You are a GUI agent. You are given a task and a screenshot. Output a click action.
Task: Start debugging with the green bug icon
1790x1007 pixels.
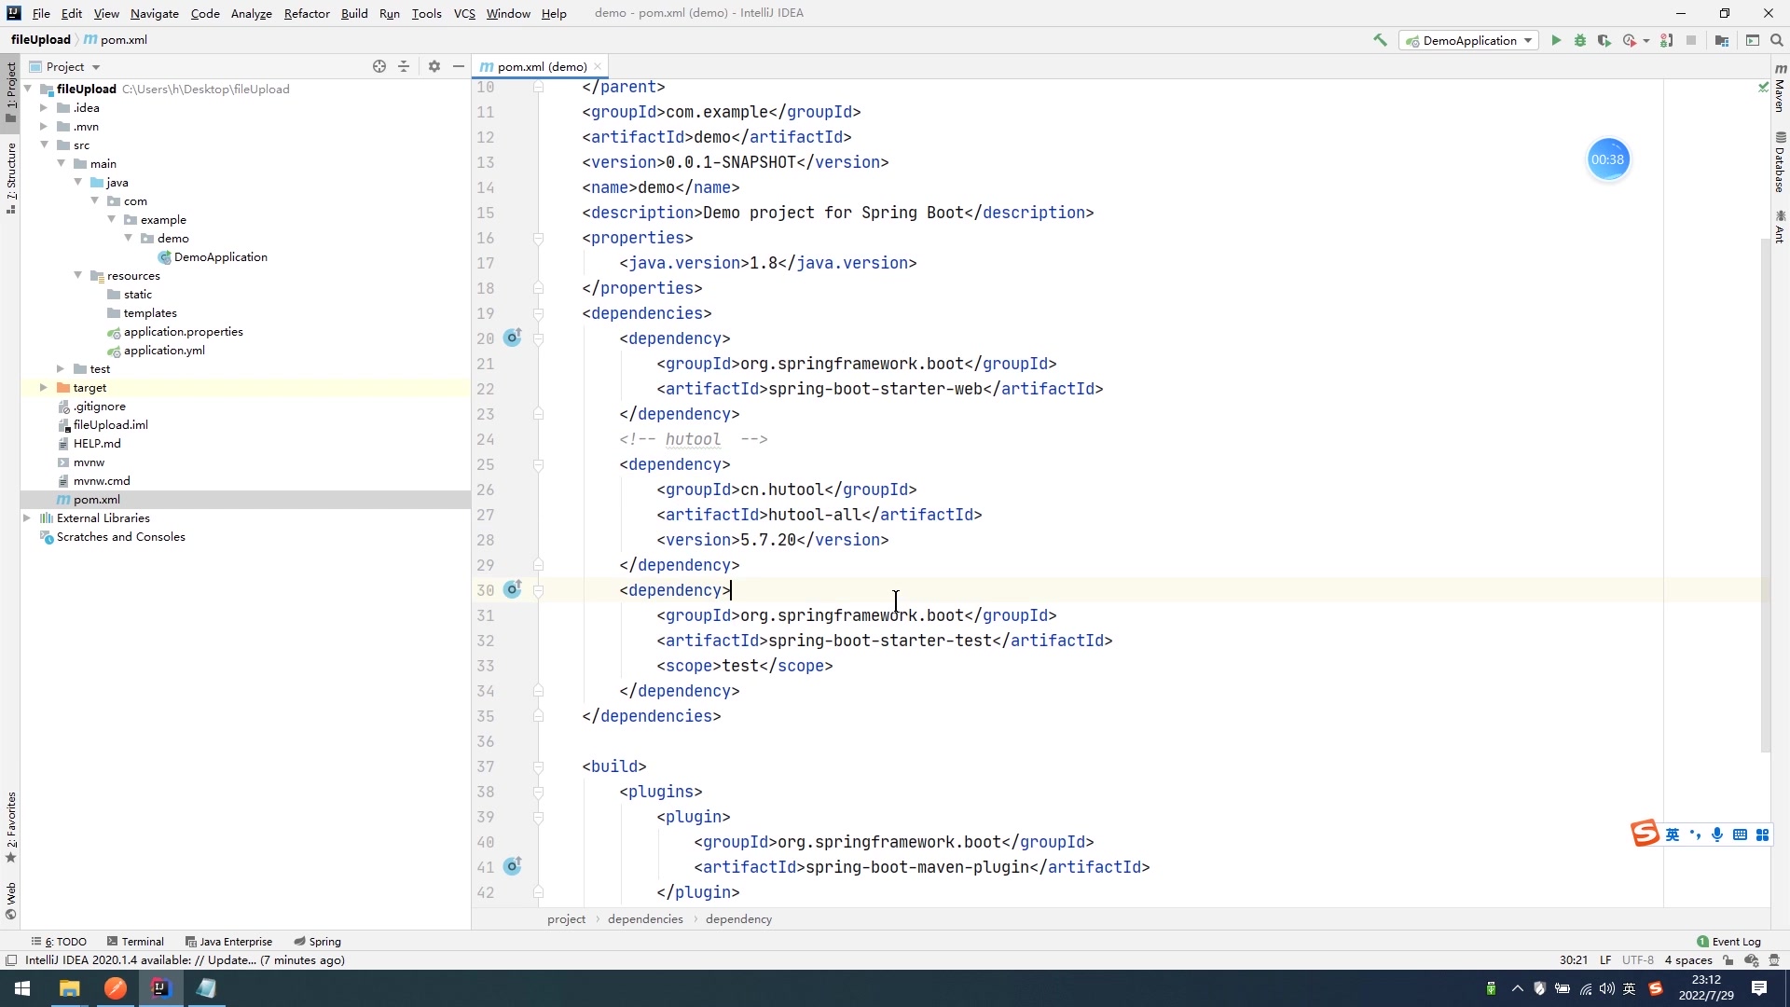point(1580,40)
